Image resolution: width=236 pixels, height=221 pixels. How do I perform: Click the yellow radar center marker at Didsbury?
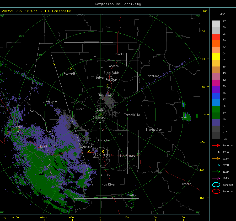(x=100, y=115)
